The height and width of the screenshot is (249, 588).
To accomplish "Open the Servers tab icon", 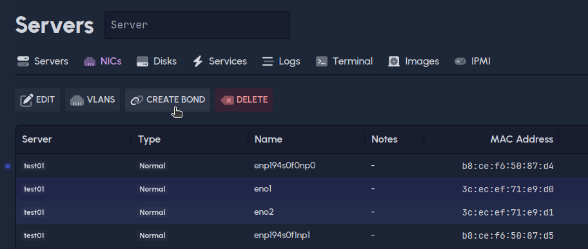I will click(x=23, y=61).
